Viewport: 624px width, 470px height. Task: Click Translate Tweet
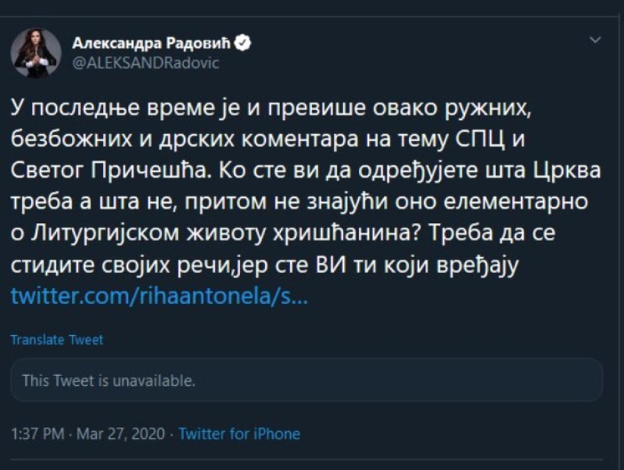pos(57,340)
